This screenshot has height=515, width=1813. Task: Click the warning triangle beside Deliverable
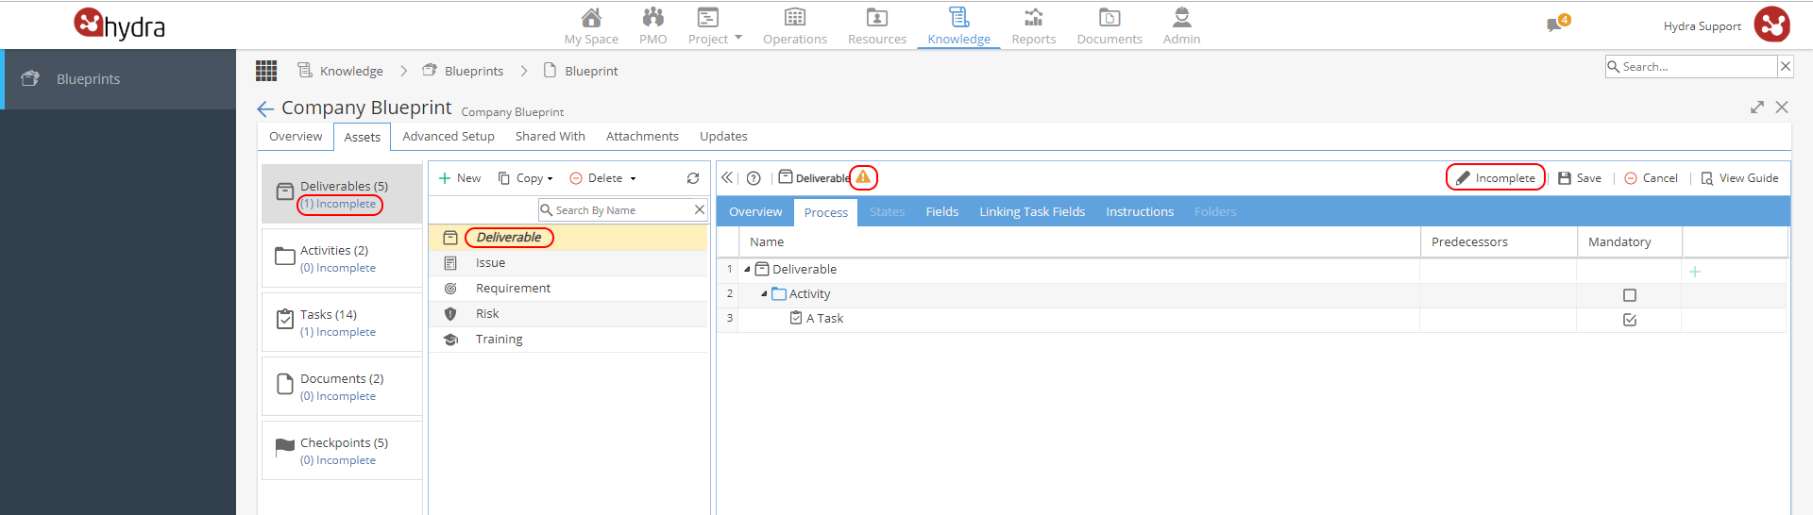[863, 176]
